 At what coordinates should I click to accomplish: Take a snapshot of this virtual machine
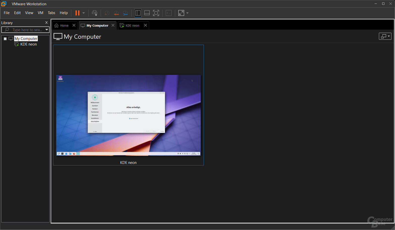pyautogui.click(x=107, y=13)
